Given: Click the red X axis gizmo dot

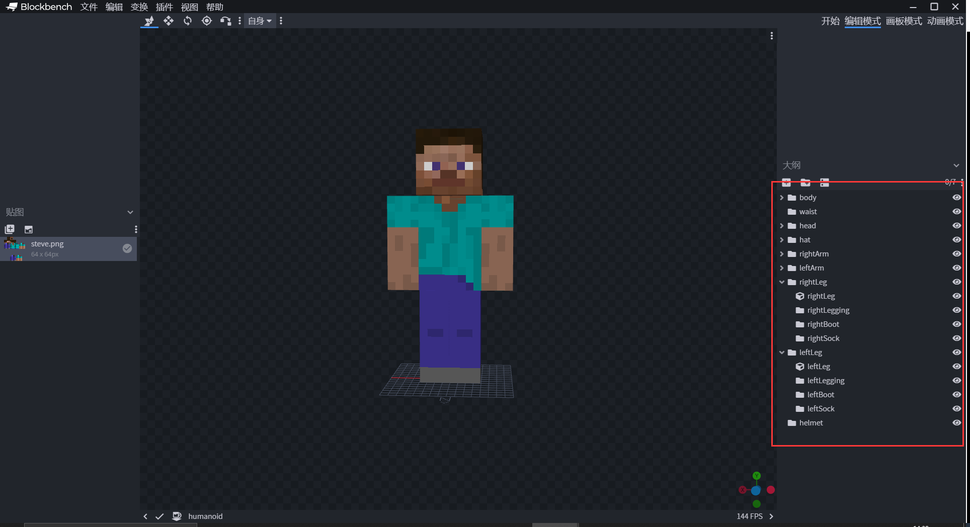Looking at the screenshot, I should 771,490.
